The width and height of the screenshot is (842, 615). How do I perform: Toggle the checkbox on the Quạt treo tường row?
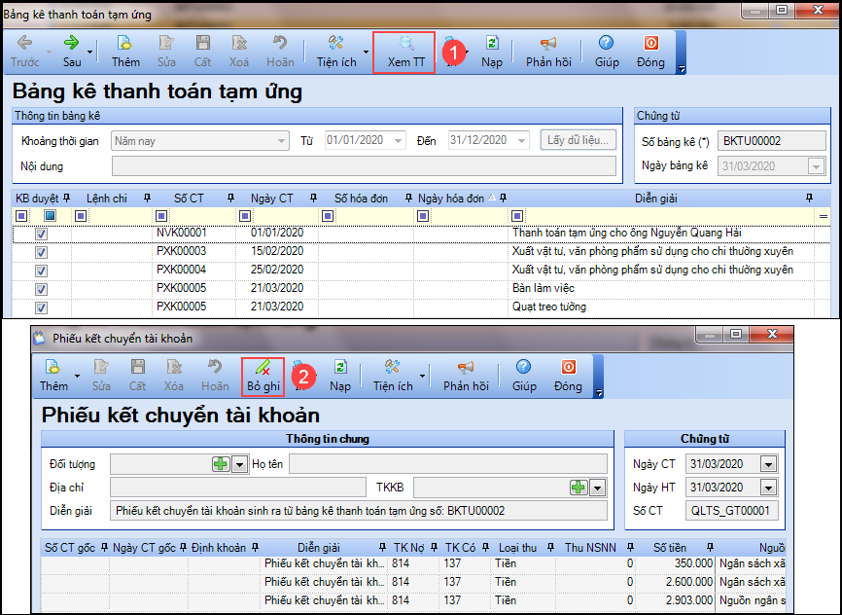41,307
